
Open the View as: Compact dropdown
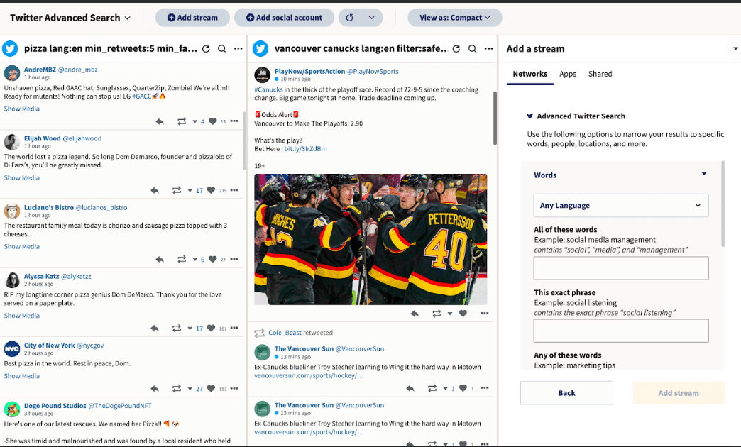click(x=455, y=18)
